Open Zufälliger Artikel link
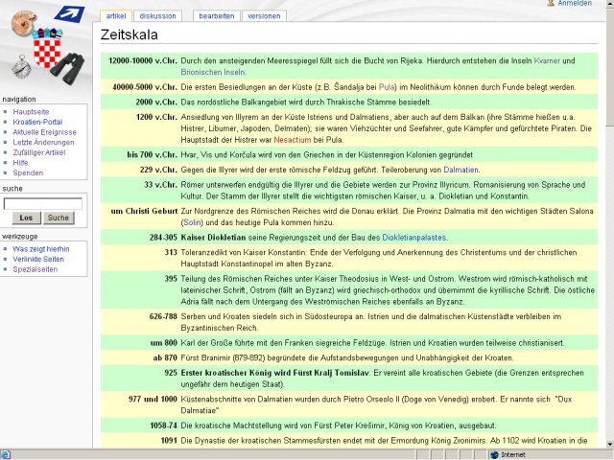 (39, 152)
